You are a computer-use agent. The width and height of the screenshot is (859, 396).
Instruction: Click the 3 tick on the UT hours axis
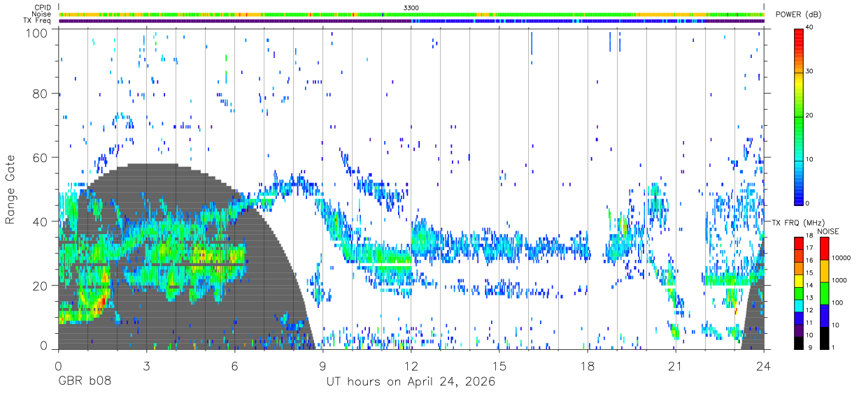point(146,365)
